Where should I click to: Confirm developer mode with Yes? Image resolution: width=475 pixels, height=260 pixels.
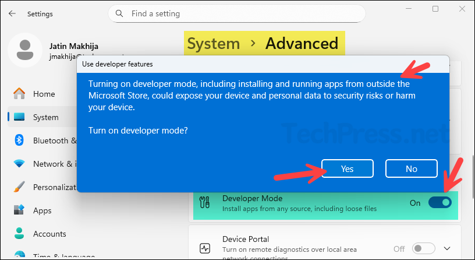click(347, 168)
